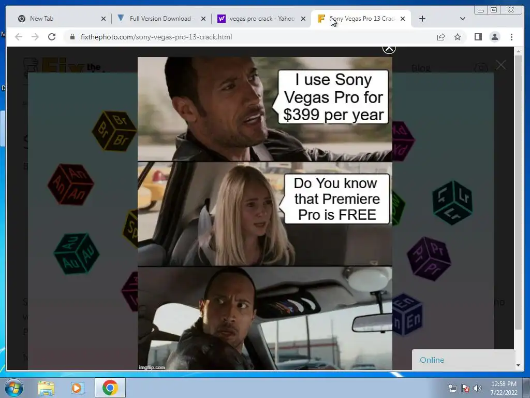Click the pink Xd cube icon

click(403, 141)
